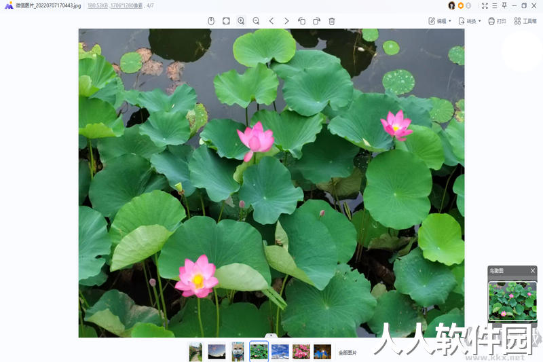The image size is (543, 362).
Task: Open the cat thumbnail
Action: 238,352
